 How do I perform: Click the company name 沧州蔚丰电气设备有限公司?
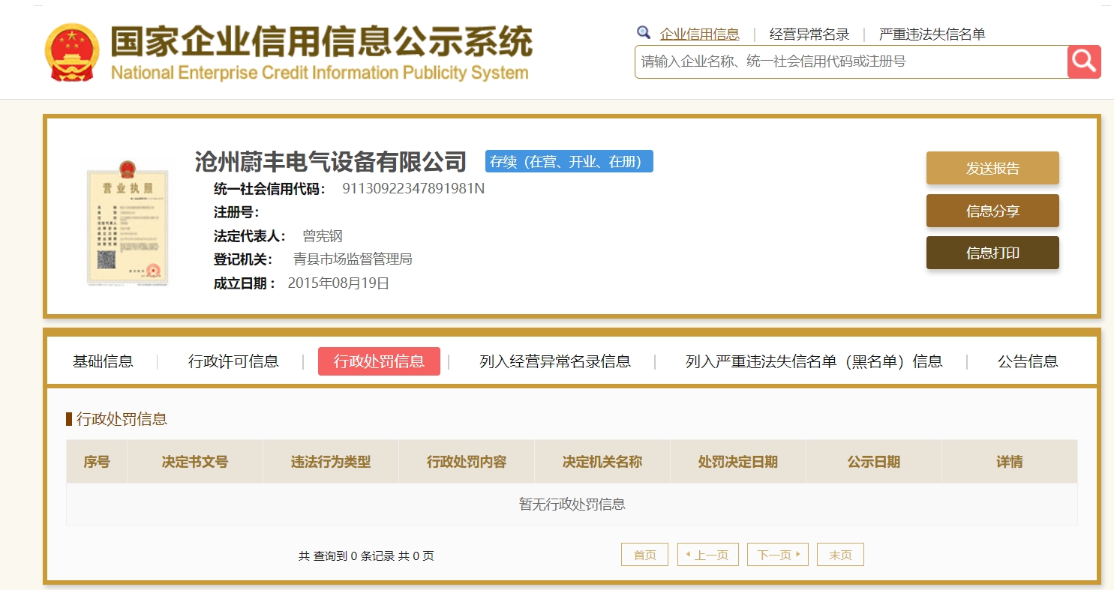(x=331, y=161)
